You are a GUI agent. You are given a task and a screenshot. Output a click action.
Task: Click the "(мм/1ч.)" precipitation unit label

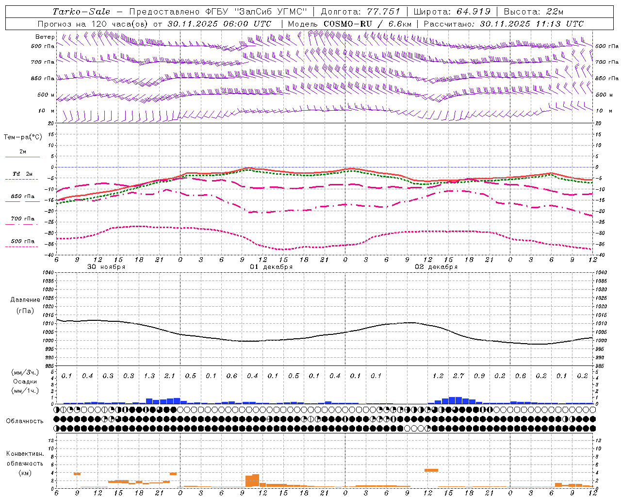click(x=25, y=391)
